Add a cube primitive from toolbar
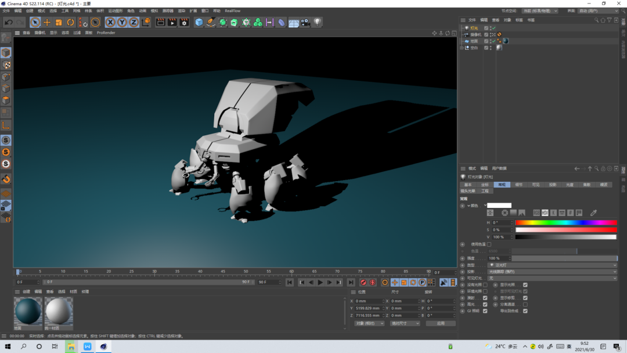 [x=199, y=23]
